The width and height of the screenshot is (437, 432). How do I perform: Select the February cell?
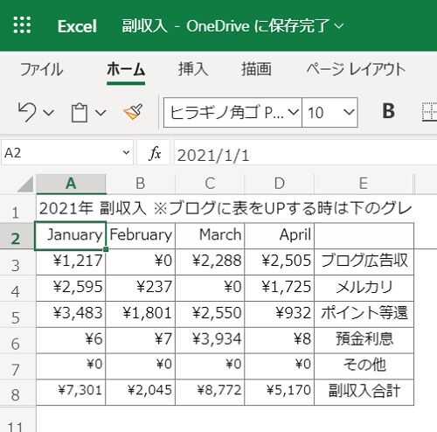141,236
